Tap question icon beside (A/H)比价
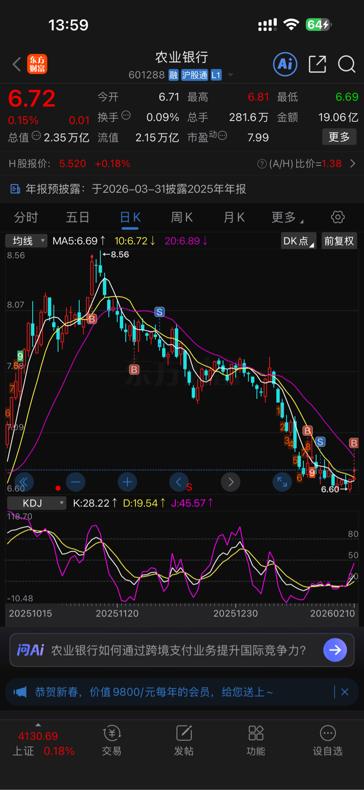 262,164
